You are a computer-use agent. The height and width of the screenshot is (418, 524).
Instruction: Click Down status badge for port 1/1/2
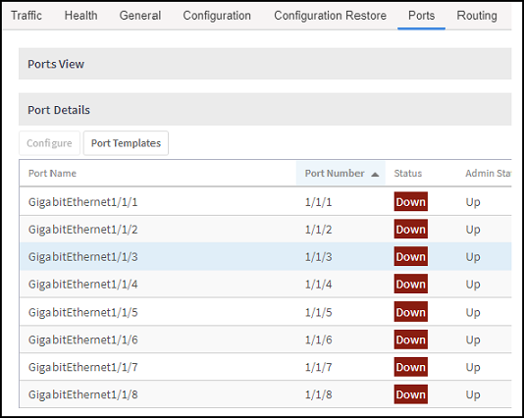411,229
